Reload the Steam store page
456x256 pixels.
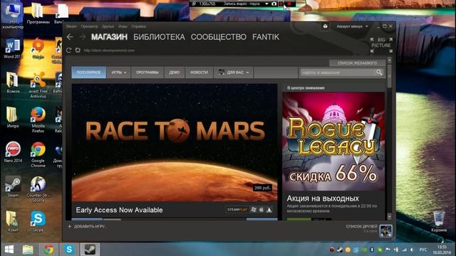[x=69, y=50]
